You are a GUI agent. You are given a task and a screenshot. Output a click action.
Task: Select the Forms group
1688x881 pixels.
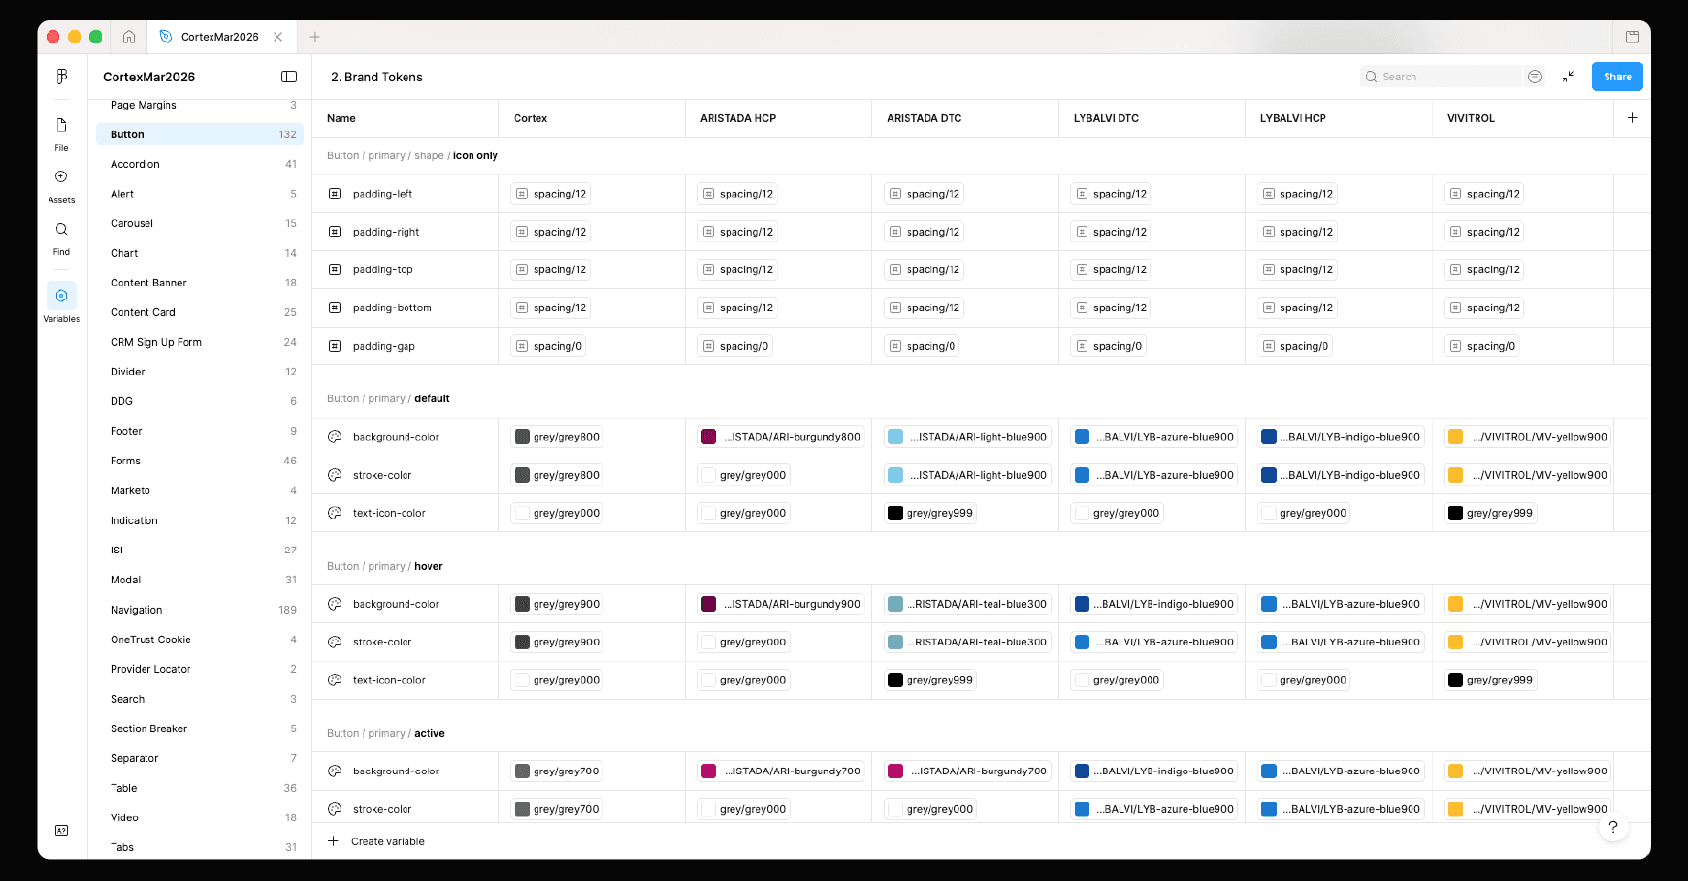point(200,461)
